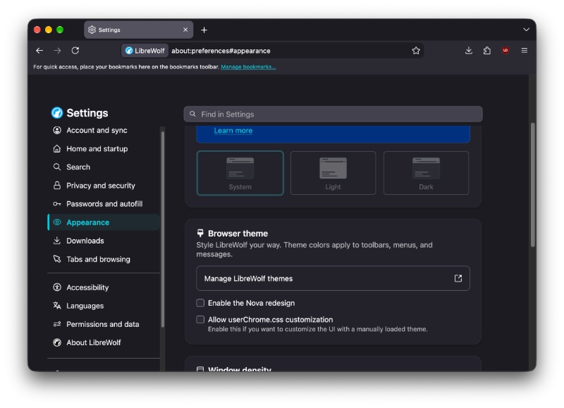The height and width of the screenshot is (408, 564).
Task: Select the Appearance category
Action: (104, 222)
